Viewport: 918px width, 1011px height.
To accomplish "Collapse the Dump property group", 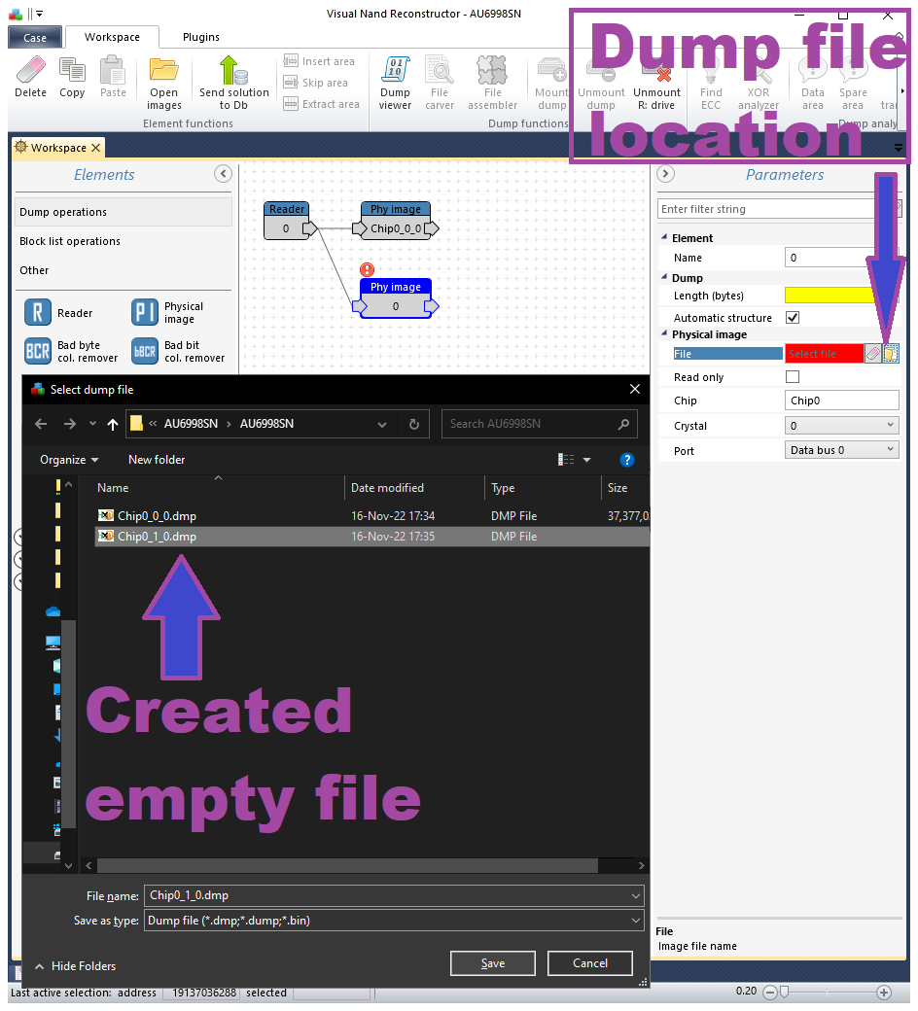I will click(x=664, y=277).
